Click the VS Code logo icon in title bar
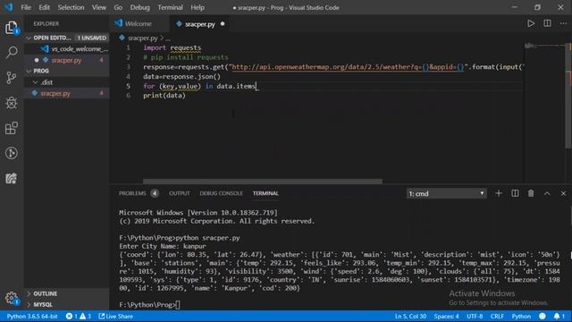 coord(8,7)
